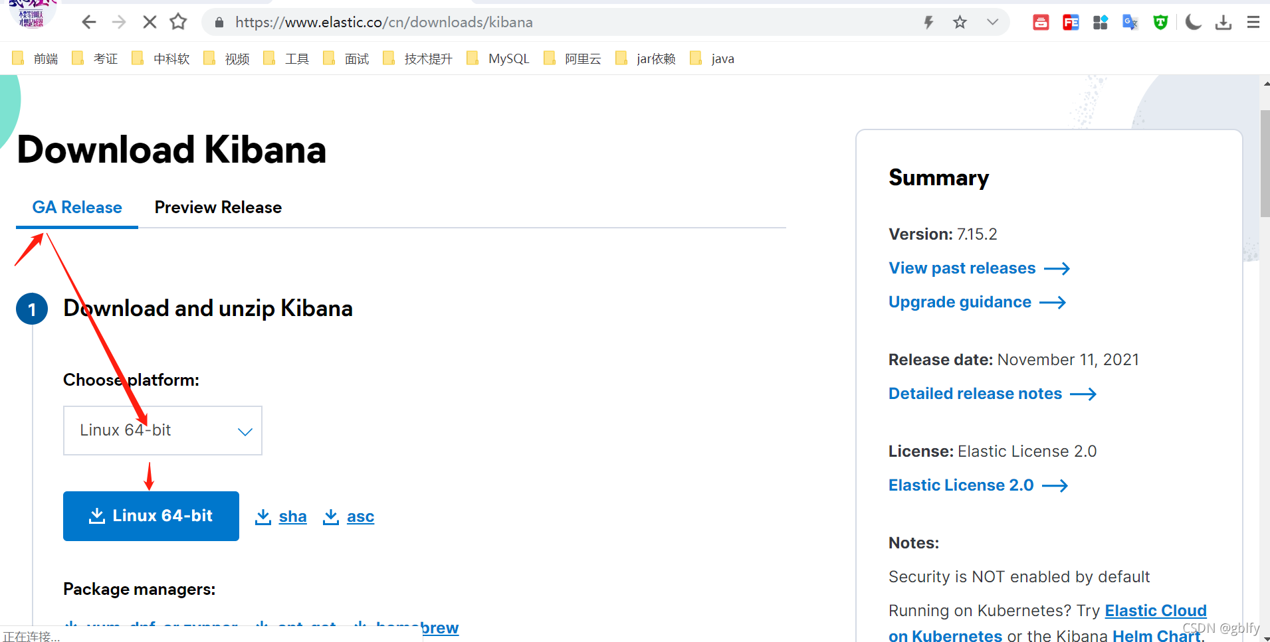Select the GA Release tab
This screenshot has height=642, width=1270.
point(76,207)
